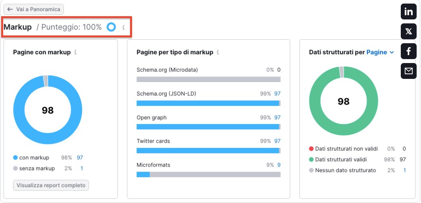Open the Microformats 9 count link
The height and width of the screenshot is (203, 421).
pos(279,165)
